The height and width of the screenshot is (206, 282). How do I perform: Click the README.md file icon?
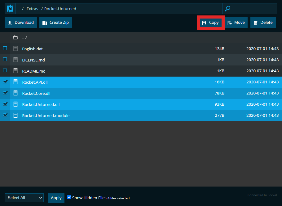(x=15, y=71)
